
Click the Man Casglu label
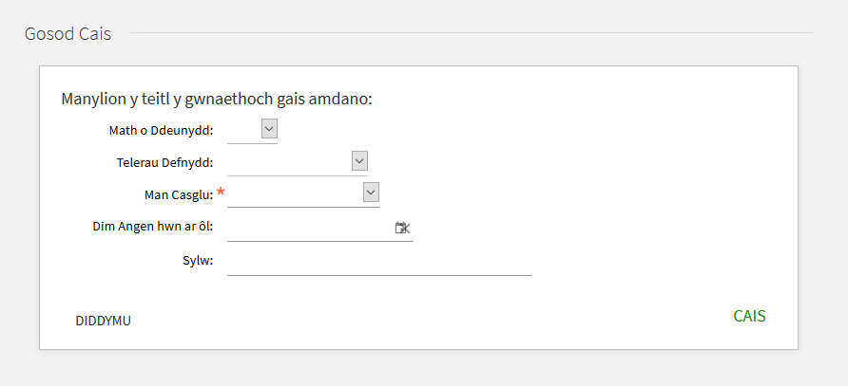click(x=179, y=194)
